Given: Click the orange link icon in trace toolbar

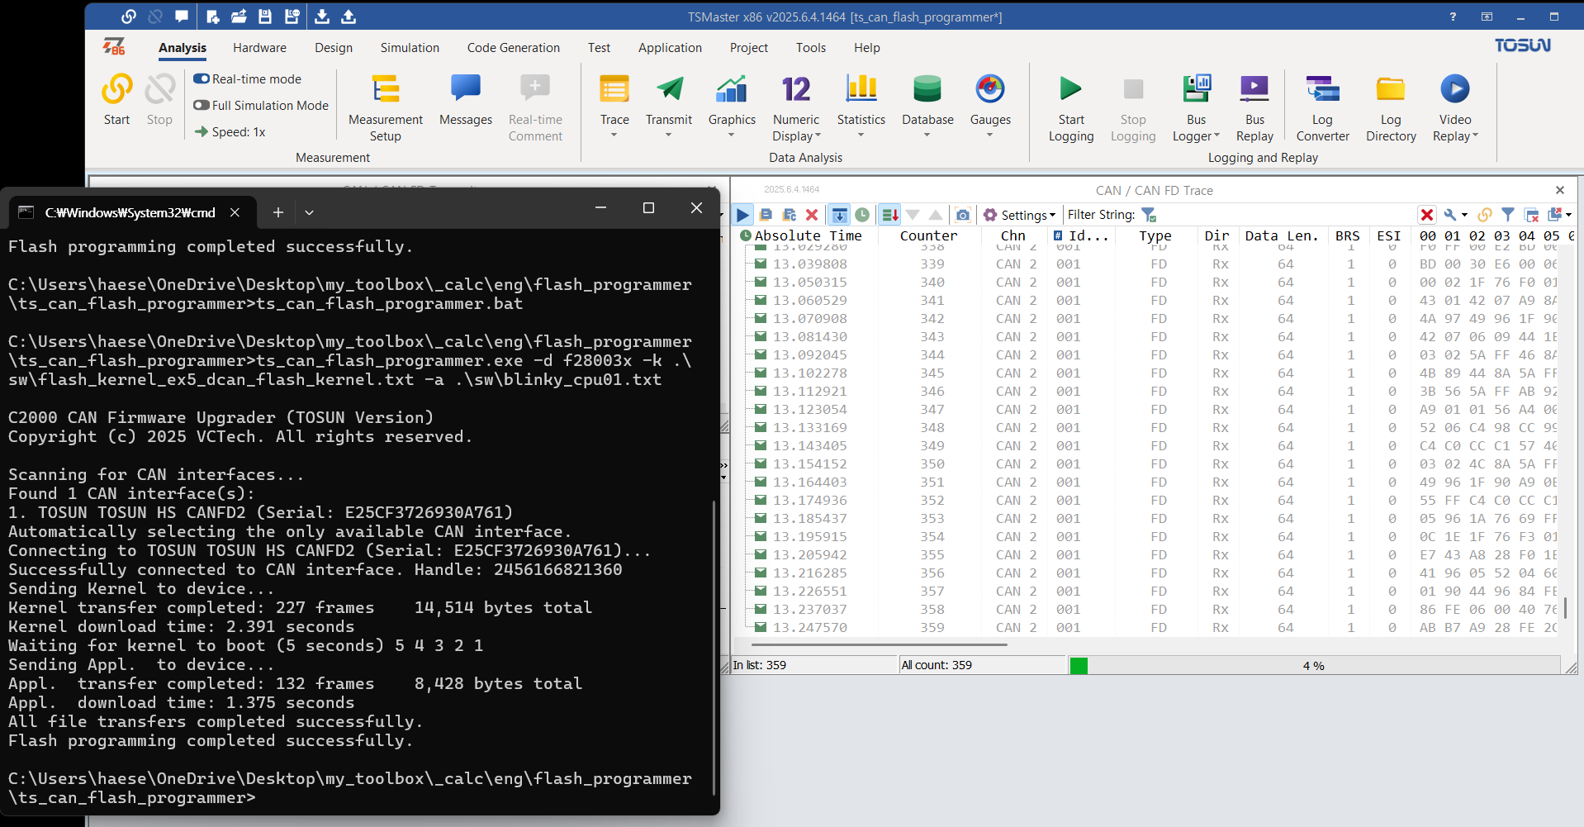Looking at the screenshot, I should tap(1485, 215).
